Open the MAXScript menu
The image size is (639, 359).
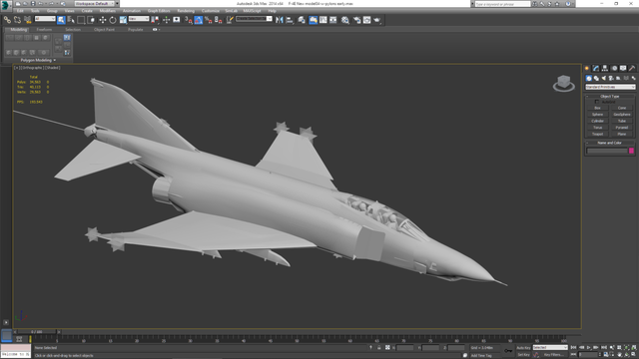tap(252, 11)
